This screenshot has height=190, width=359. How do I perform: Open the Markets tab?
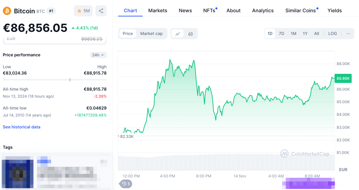158,10
